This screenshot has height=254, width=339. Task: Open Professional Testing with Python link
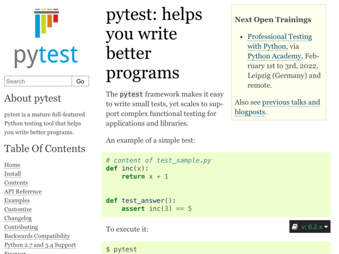[280, 41]
